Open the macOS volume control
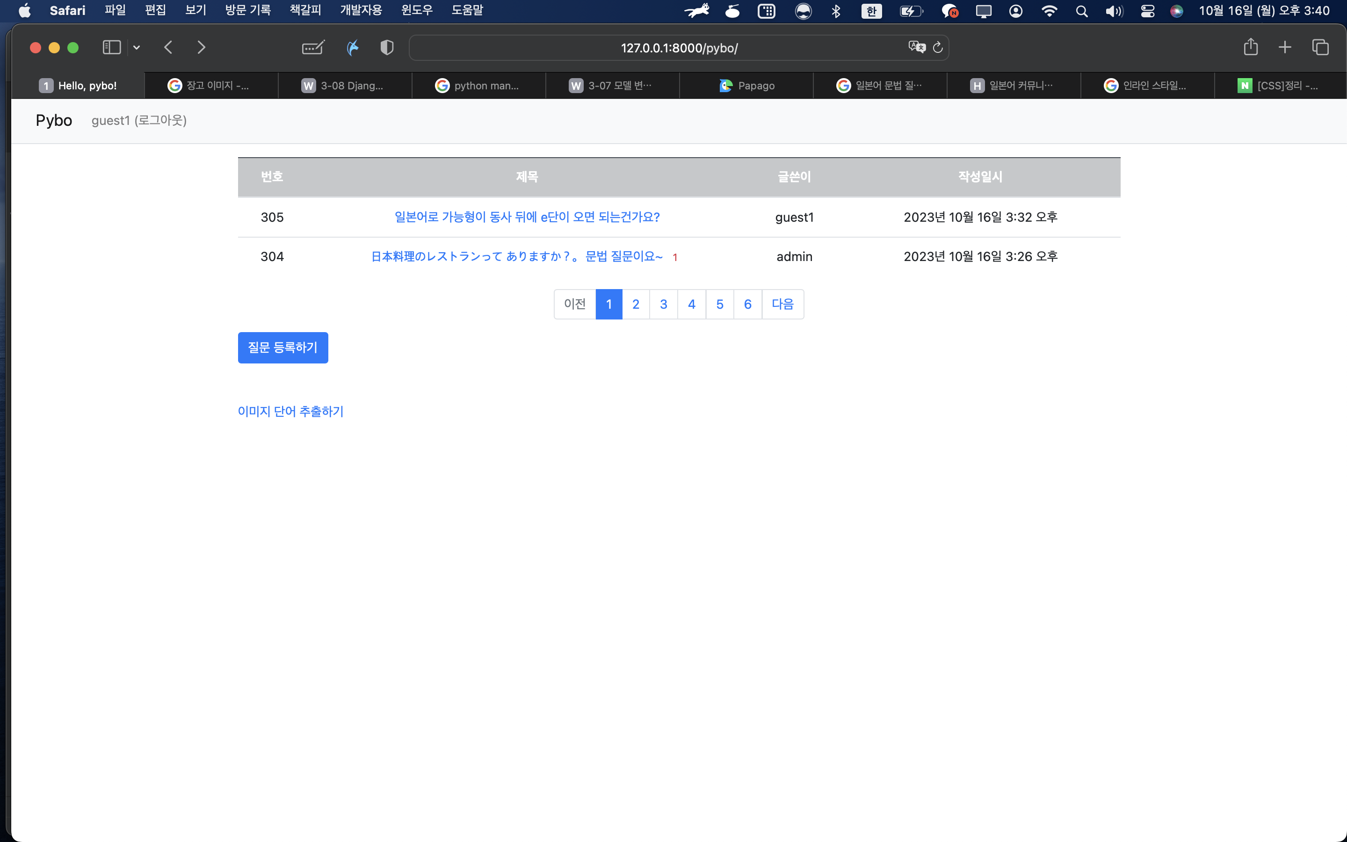 click(x=1114, y=11)
